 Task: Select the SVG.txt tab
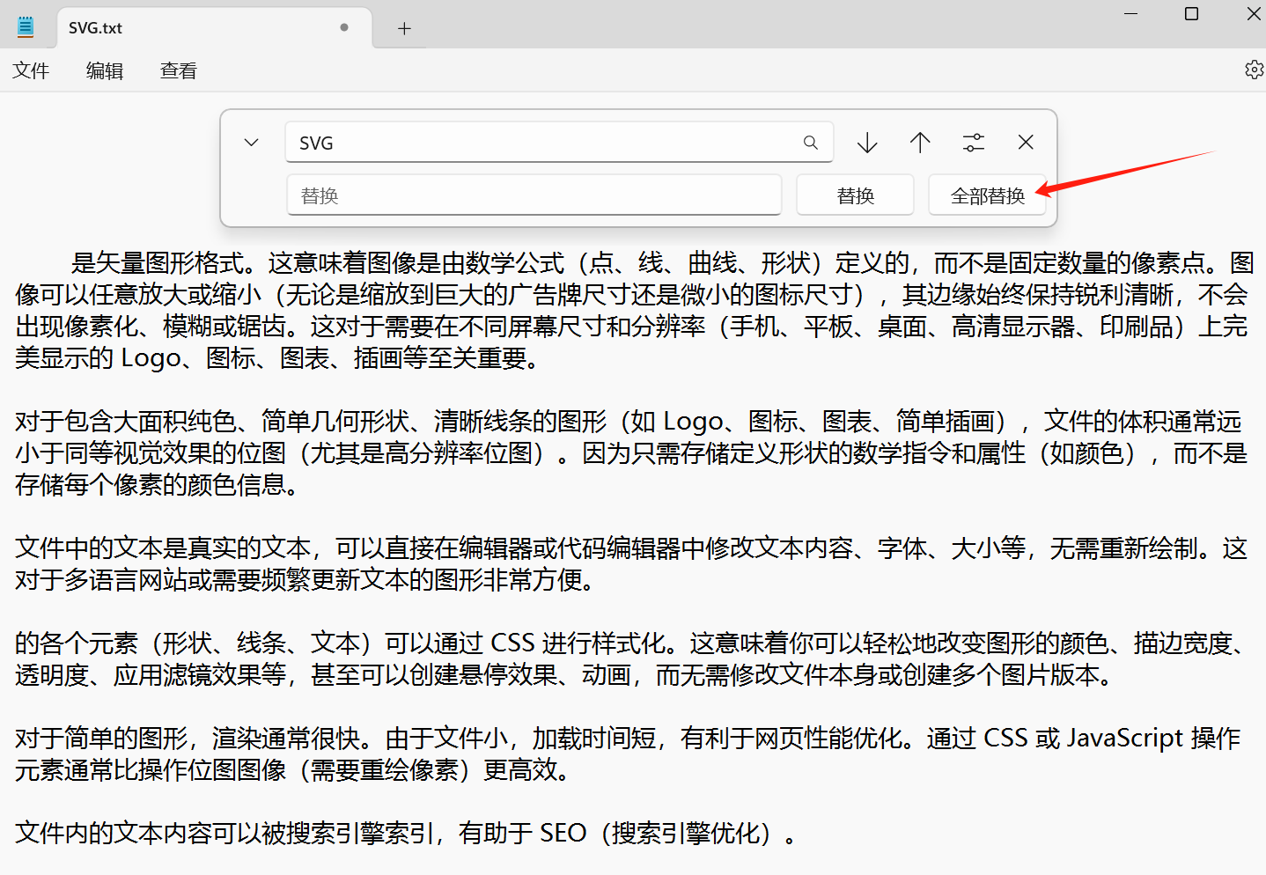[94, 27]
